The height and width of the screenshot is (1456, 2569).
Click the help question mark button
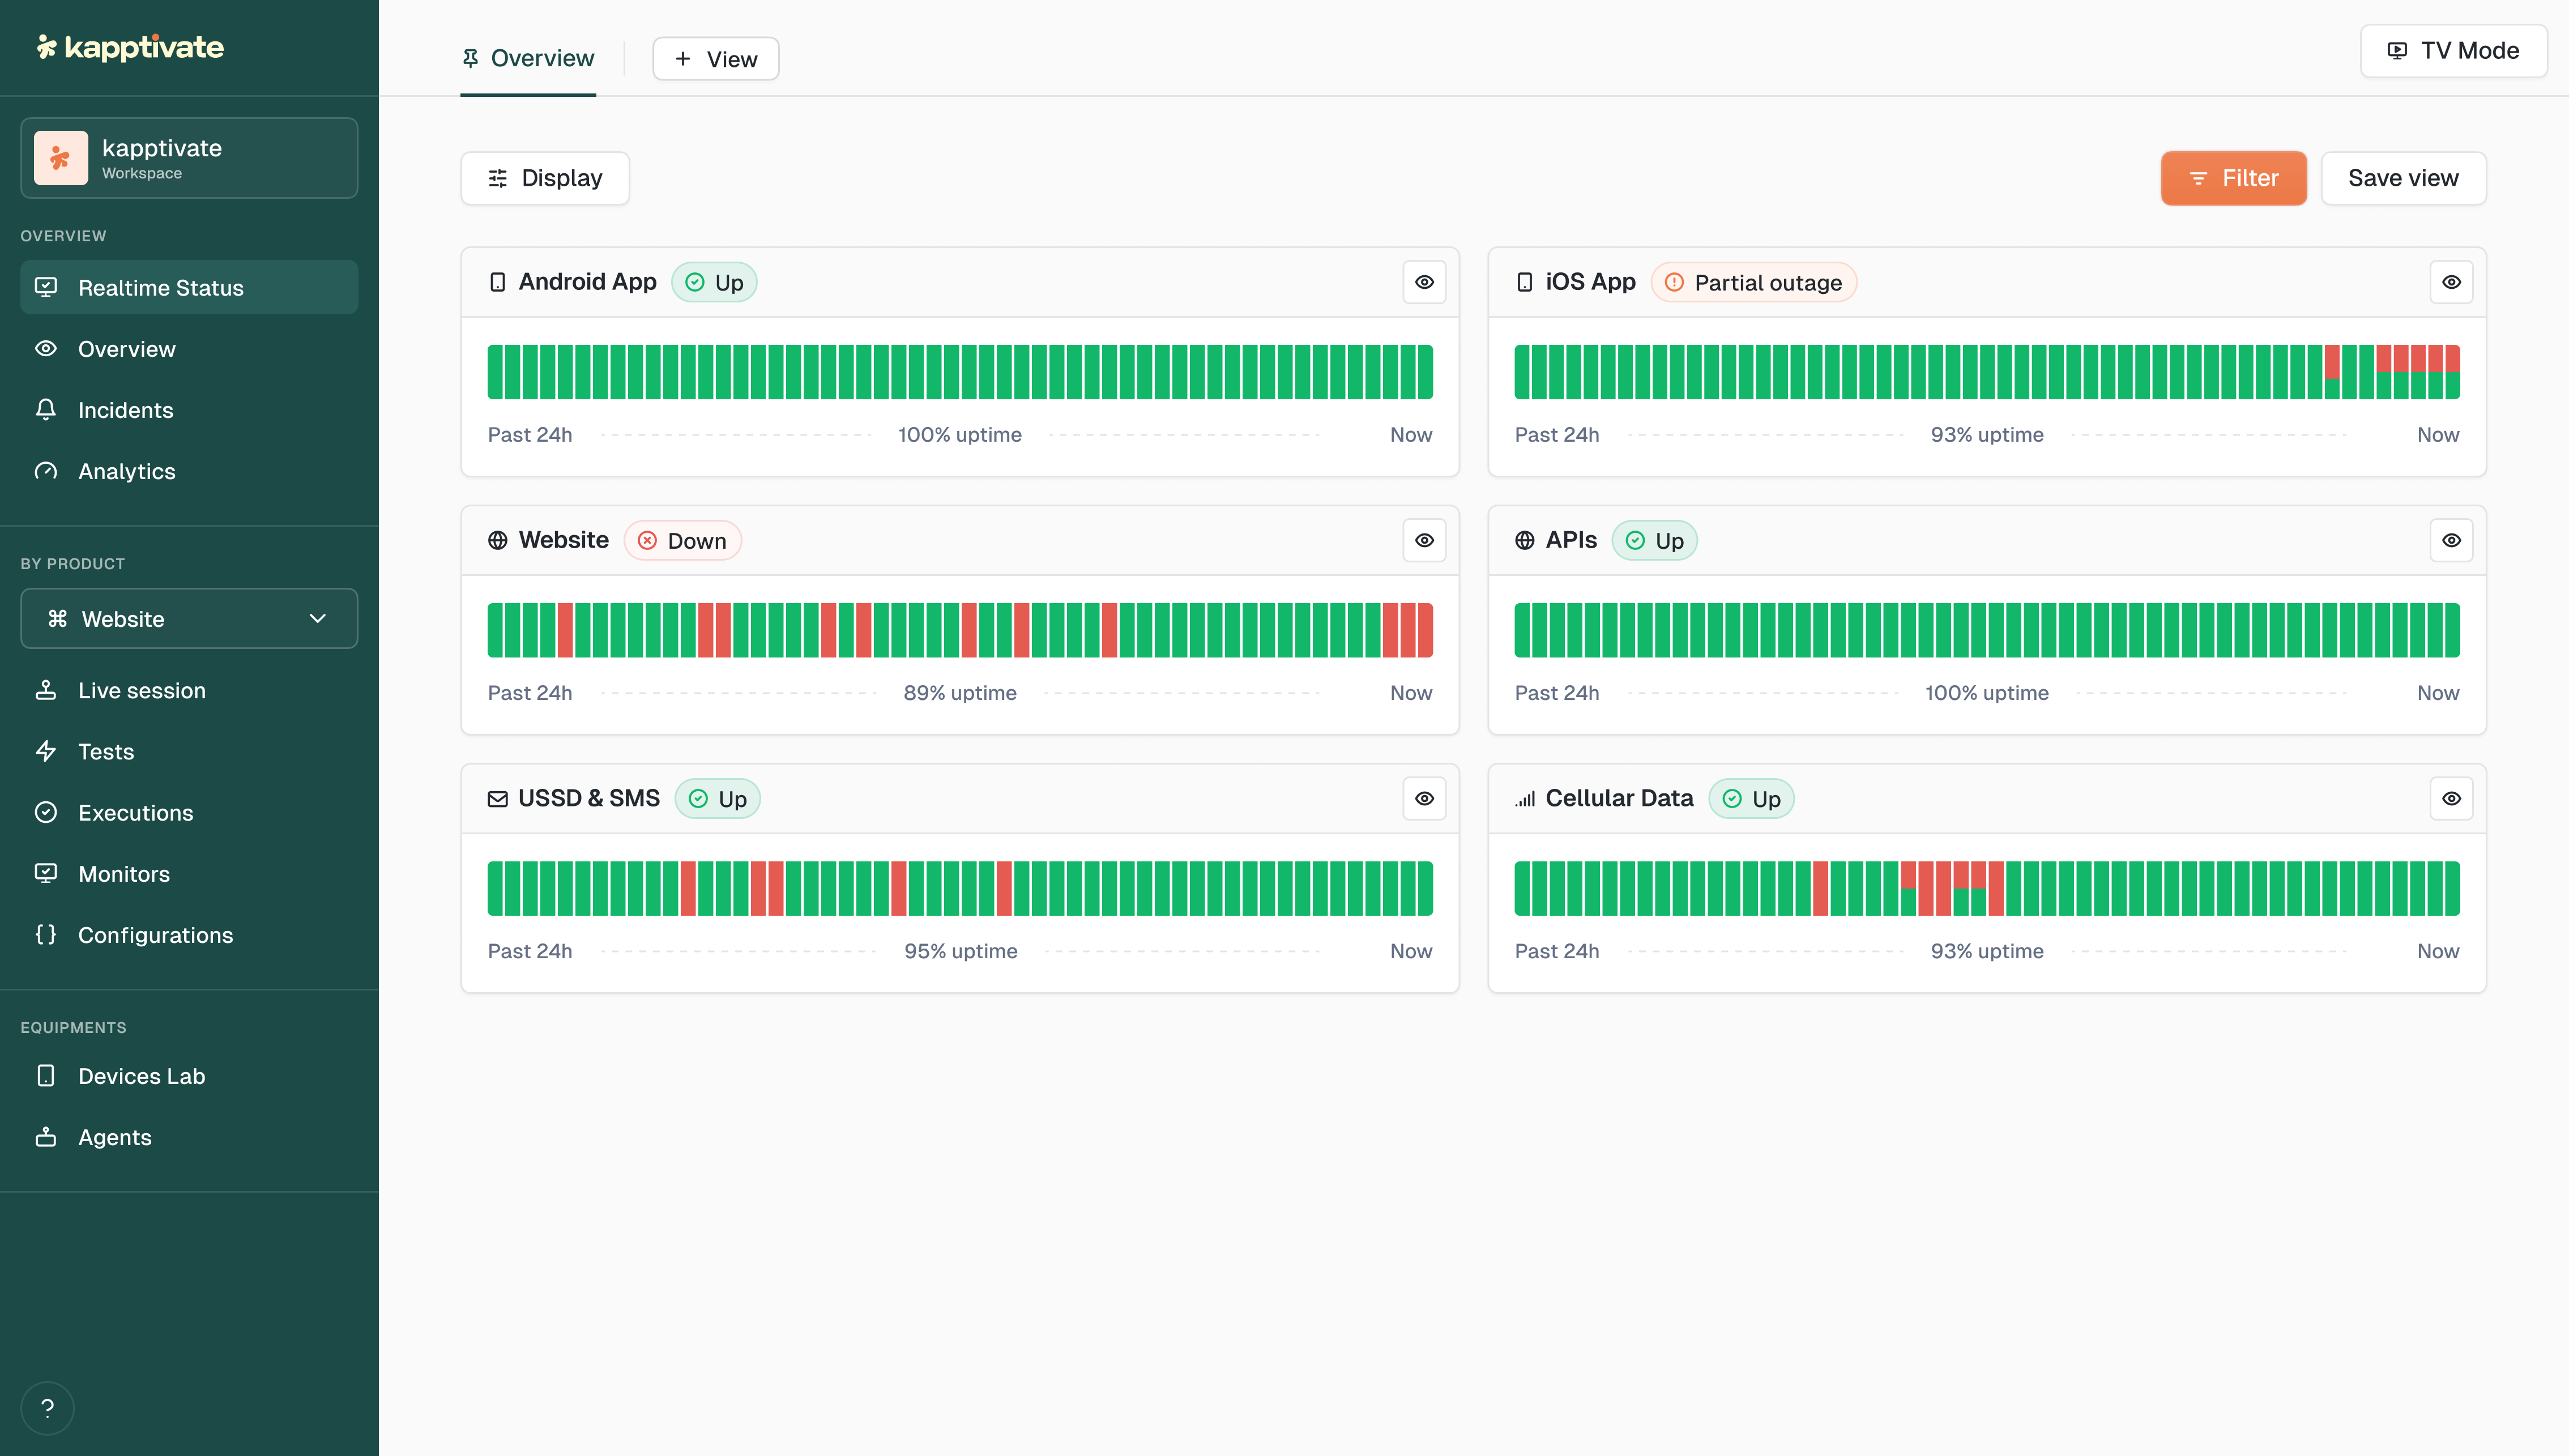47,1408
